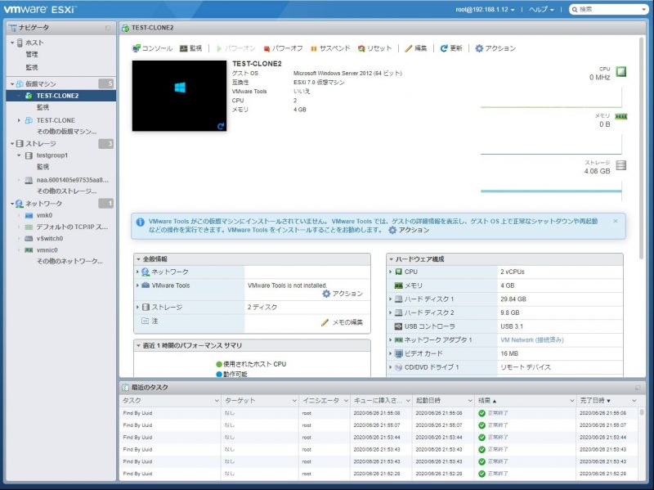Click the メモの編集 pencil icon
The height and width of the screenshot is (490, 654).
coord(325,322)
